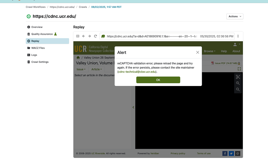Image resolution: width=268 pixels, height=165 pixels.
Task: Refresh the replayed page
Action: click(x=95, y=36)
